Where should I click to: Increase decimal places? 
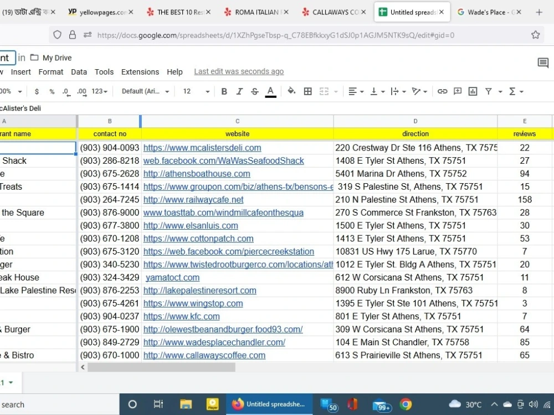pos(81,92)
